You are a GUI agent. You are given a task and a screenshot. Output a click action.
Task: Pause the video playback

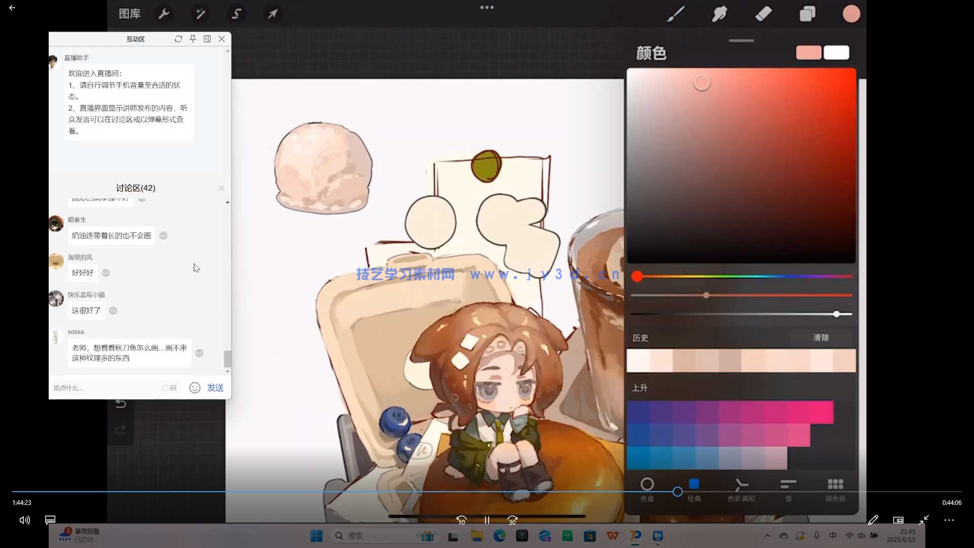(x=486, y=520)
